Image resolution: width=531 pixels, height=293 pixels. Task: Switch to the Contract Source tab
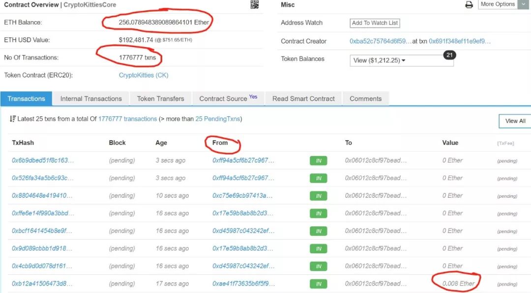(x=228, y=99)
